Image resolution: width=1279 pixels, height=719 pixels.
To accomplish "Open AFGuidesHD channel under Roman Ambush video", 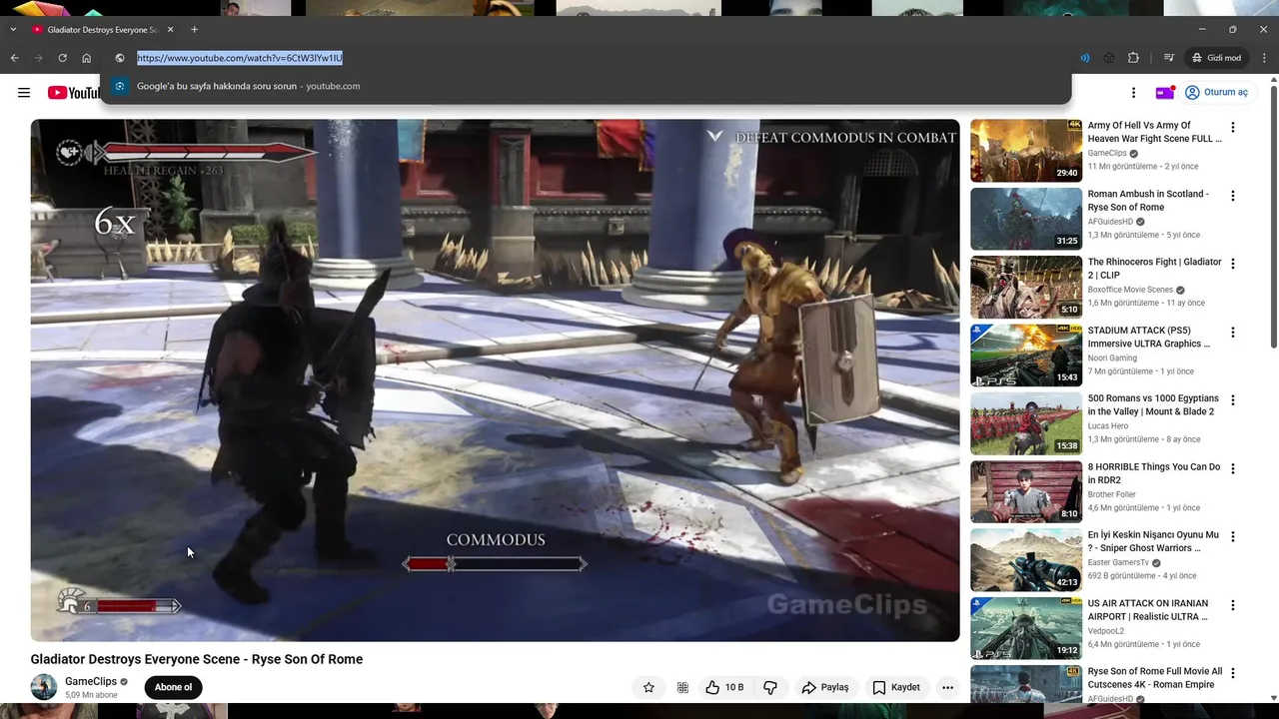I will click(x=1110, y=222).
